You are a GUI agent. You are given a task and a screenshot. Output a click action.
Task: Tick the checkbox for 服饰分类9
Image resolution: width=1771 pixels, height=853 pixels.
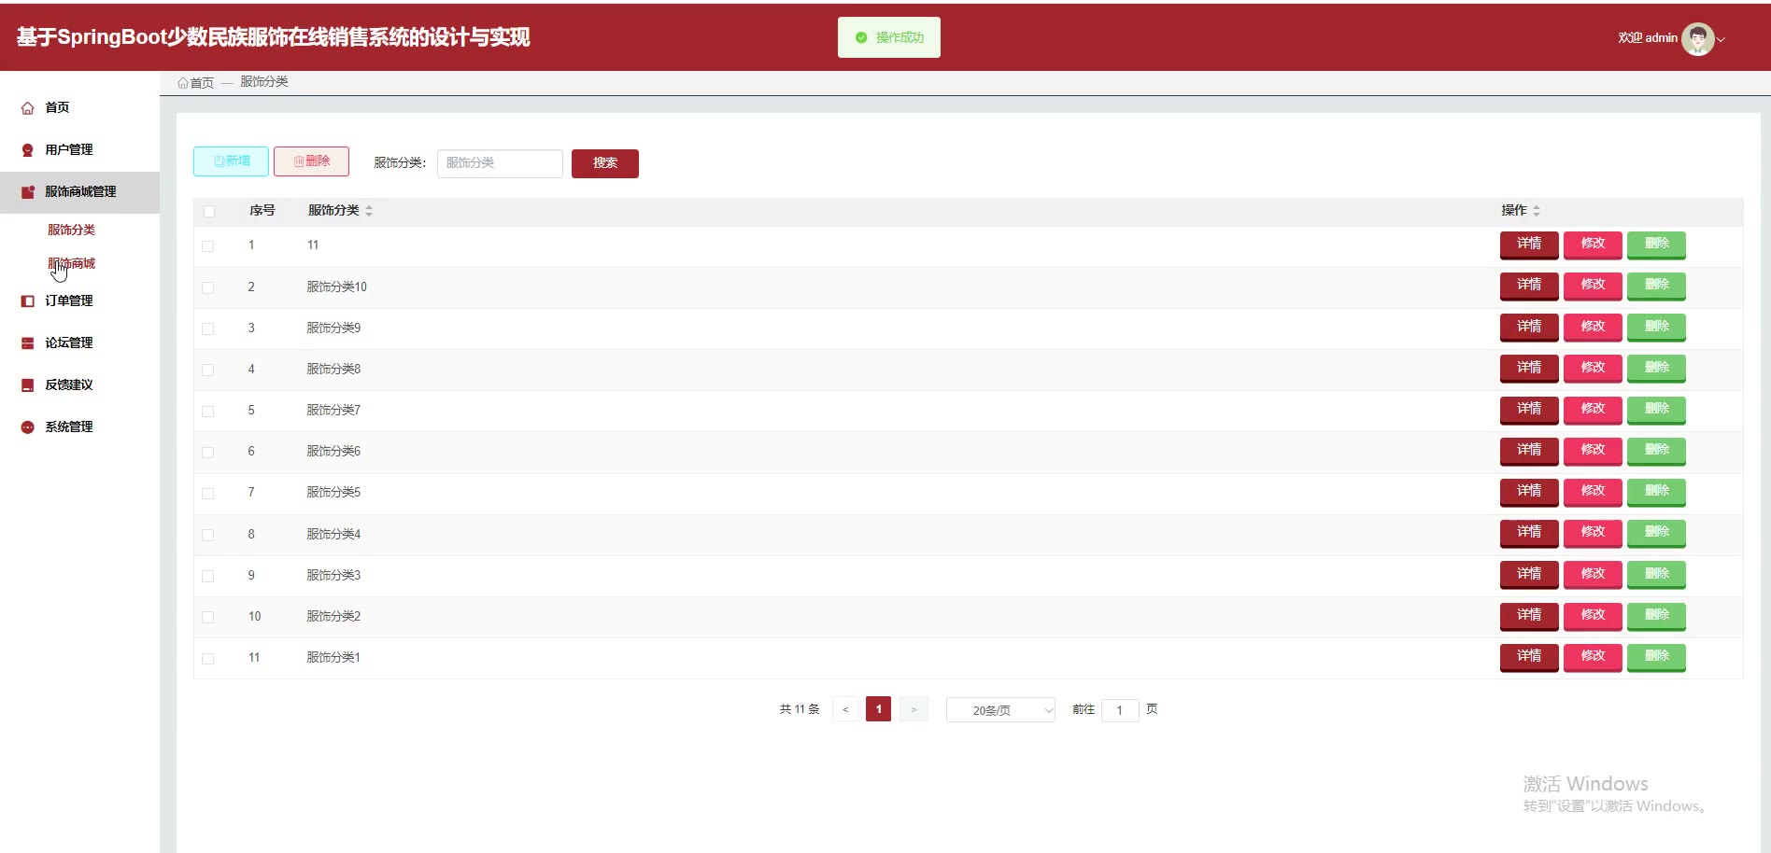click(x=208, y=329)
